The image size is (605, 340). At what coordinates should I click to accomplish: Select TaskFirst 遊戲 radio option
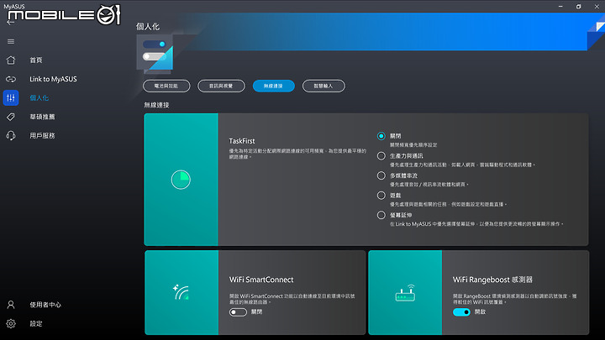(381, 196)
